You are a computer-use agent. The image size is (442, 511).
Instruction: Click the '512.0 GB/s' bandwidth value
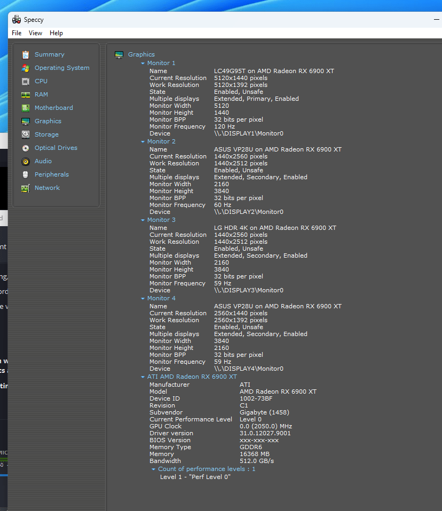257,461
